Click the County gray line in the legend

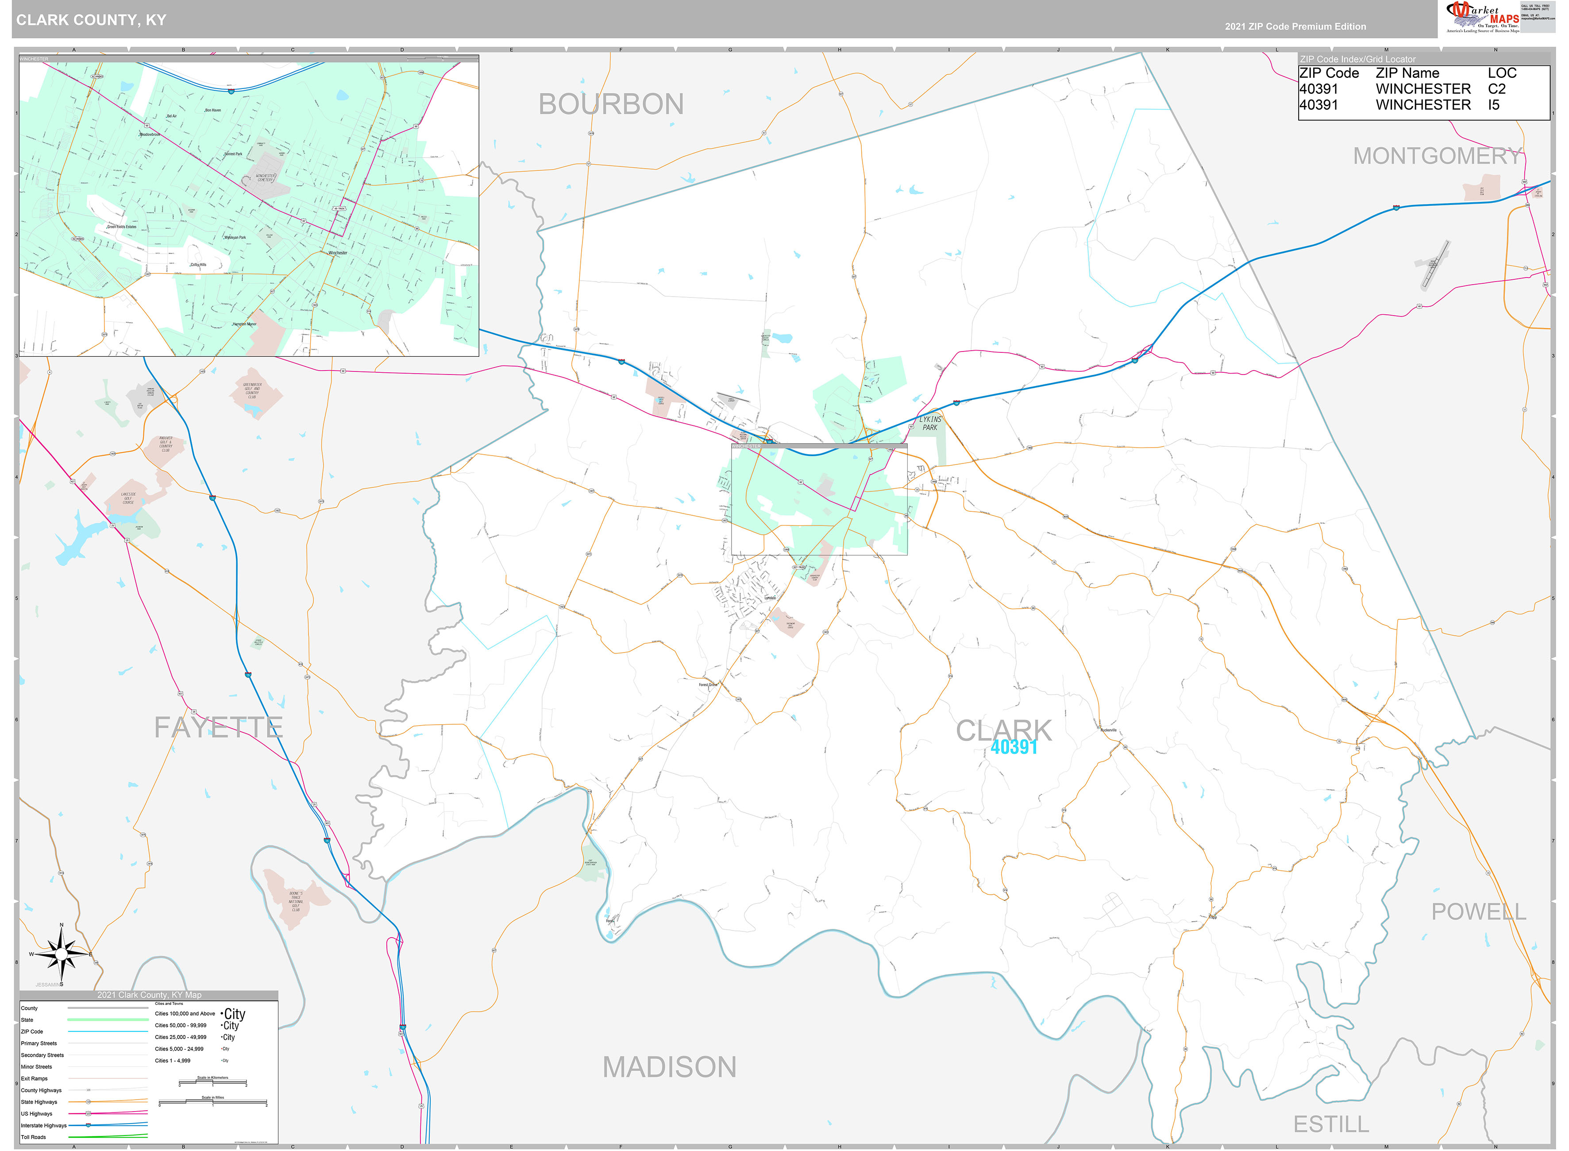[107, 1008]
